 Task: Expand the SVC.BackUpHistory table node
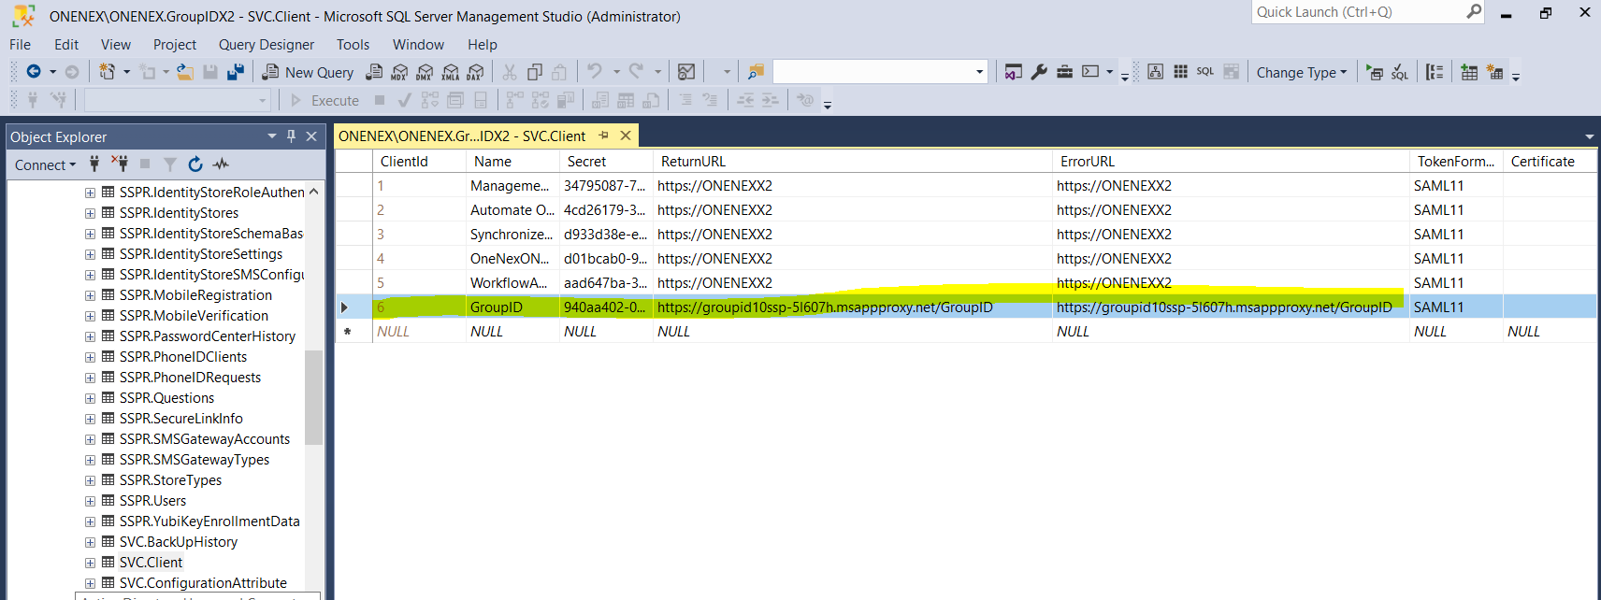(91, 542)
